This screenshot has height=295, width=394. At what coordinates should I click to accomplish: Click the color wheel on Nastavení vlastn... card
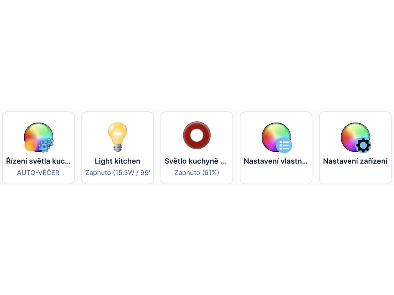click(276, 137)
